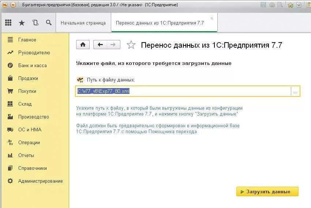Open the Склад section
Viewport: 311px width, 208px height.
34,104
